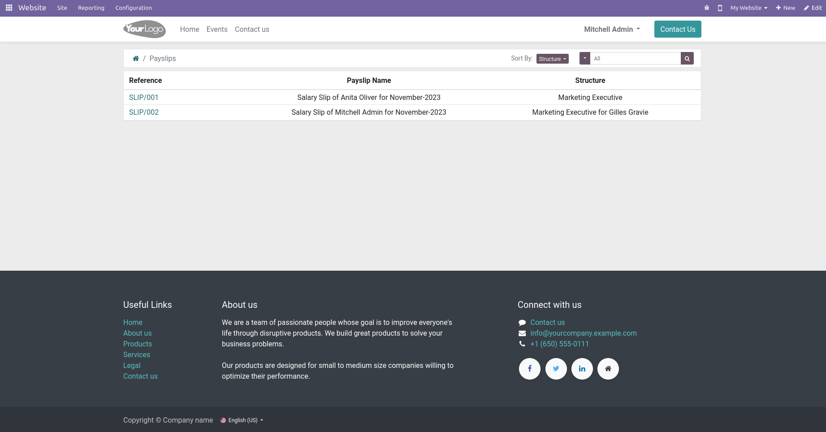
Task: Open the My Website switcher dropdown
Action: [749, 8]
